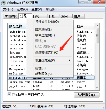
Task: Click the 结束进程(E) button at the bottom
Action: pos(87,95)
